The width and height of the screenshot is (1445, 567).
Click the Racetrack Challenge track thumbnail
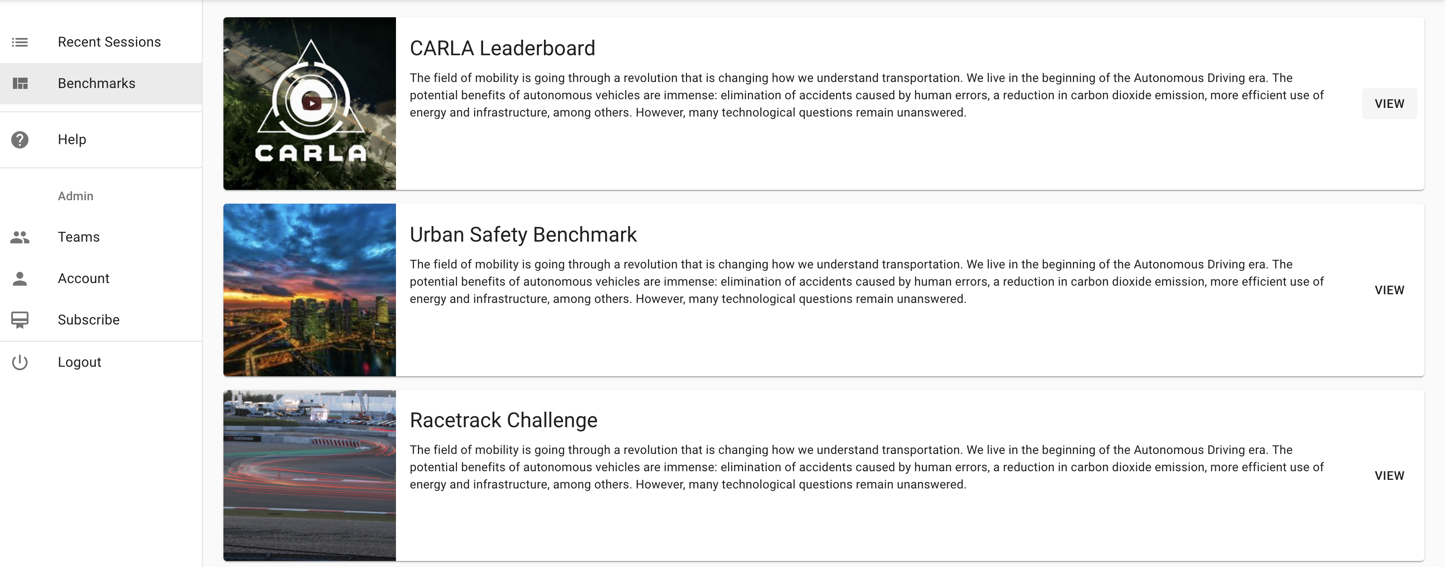pos(310,476)
